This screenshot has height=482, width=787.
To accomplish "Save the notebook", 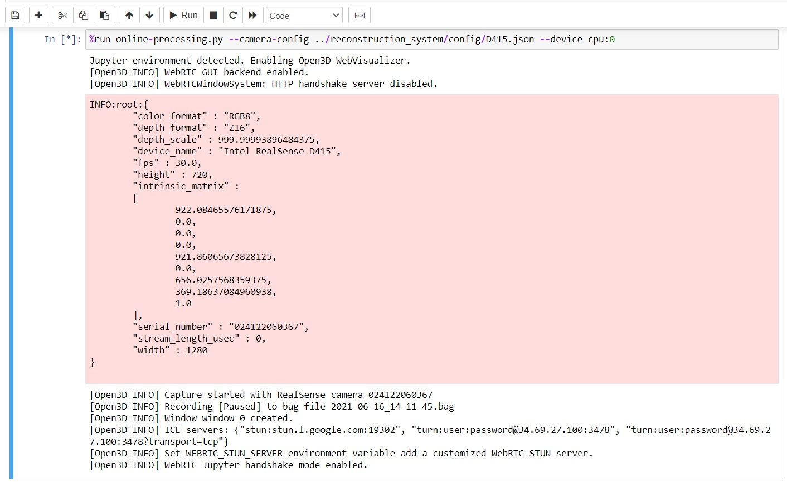I will pos(15,15).
